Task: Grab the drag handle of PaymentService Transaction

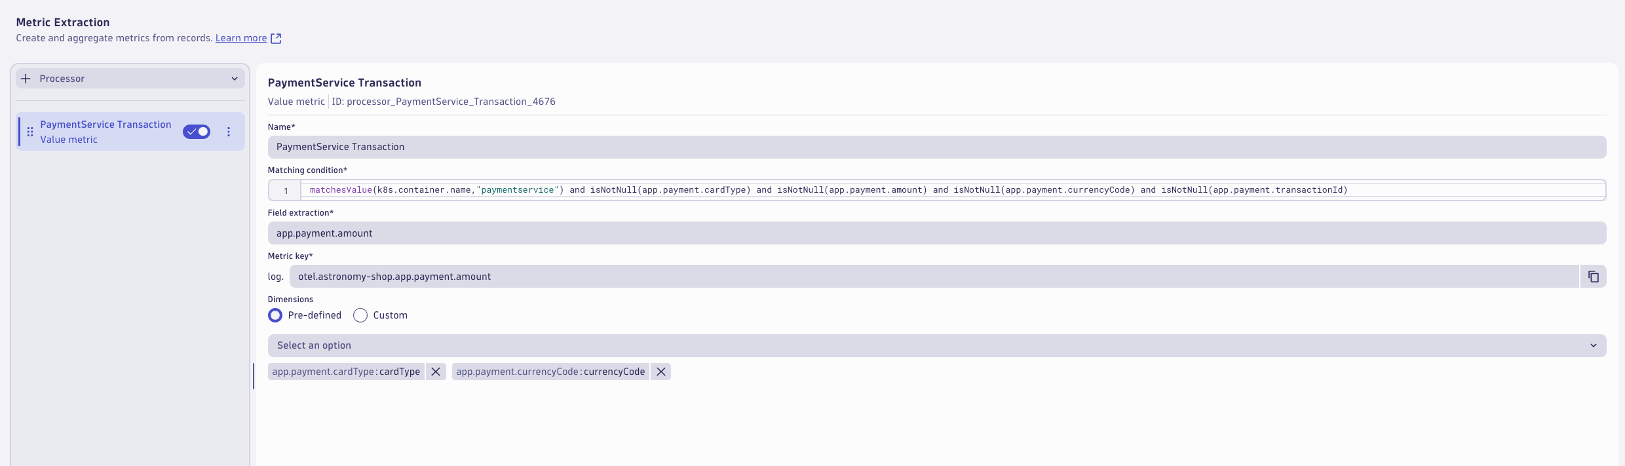Action: pyautogui.click(x=30, y=132)
